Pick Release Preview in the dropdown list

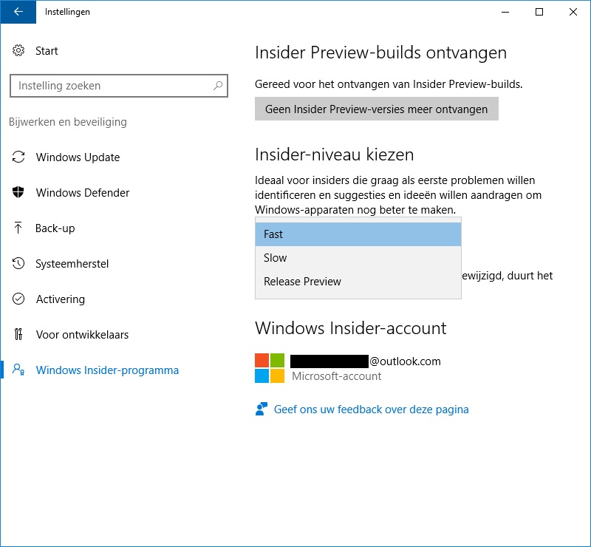tap(358, 282)
